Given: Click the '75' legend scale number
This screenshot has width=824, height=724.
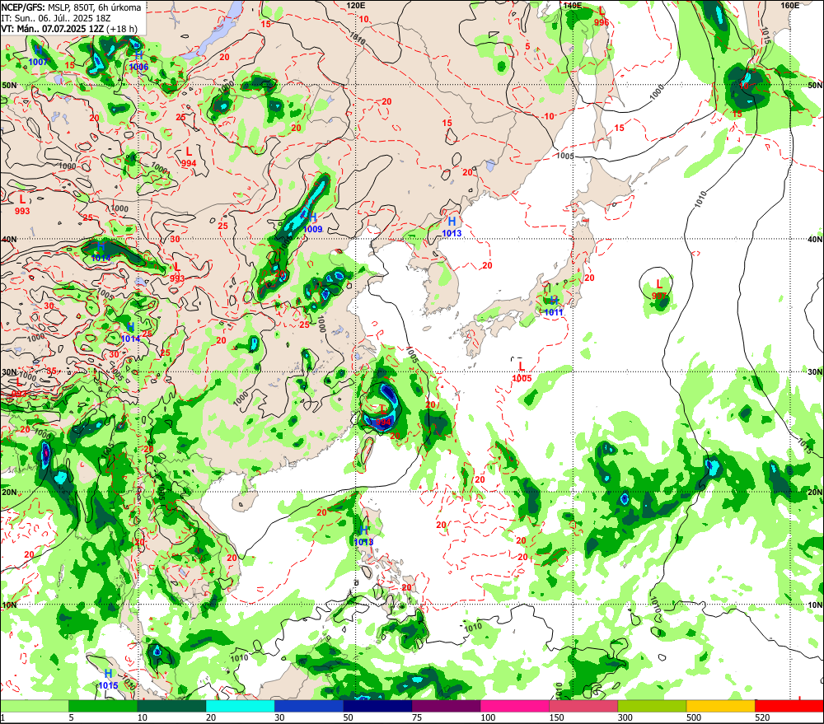Looking at the screenshot, I should (417, 717).
